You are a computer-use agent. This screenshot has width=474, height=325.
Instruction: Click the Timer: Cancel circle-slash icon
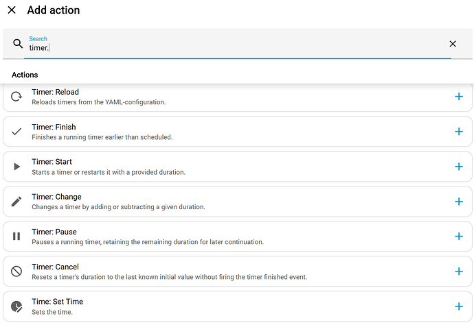click(16, 272)
